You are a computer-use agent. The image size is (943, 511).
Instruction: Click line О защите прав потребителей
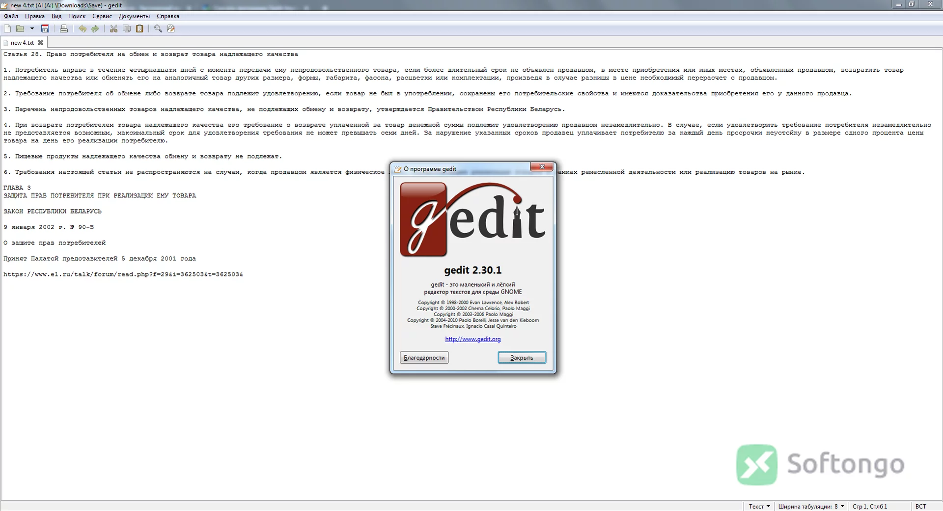[55, 243]
